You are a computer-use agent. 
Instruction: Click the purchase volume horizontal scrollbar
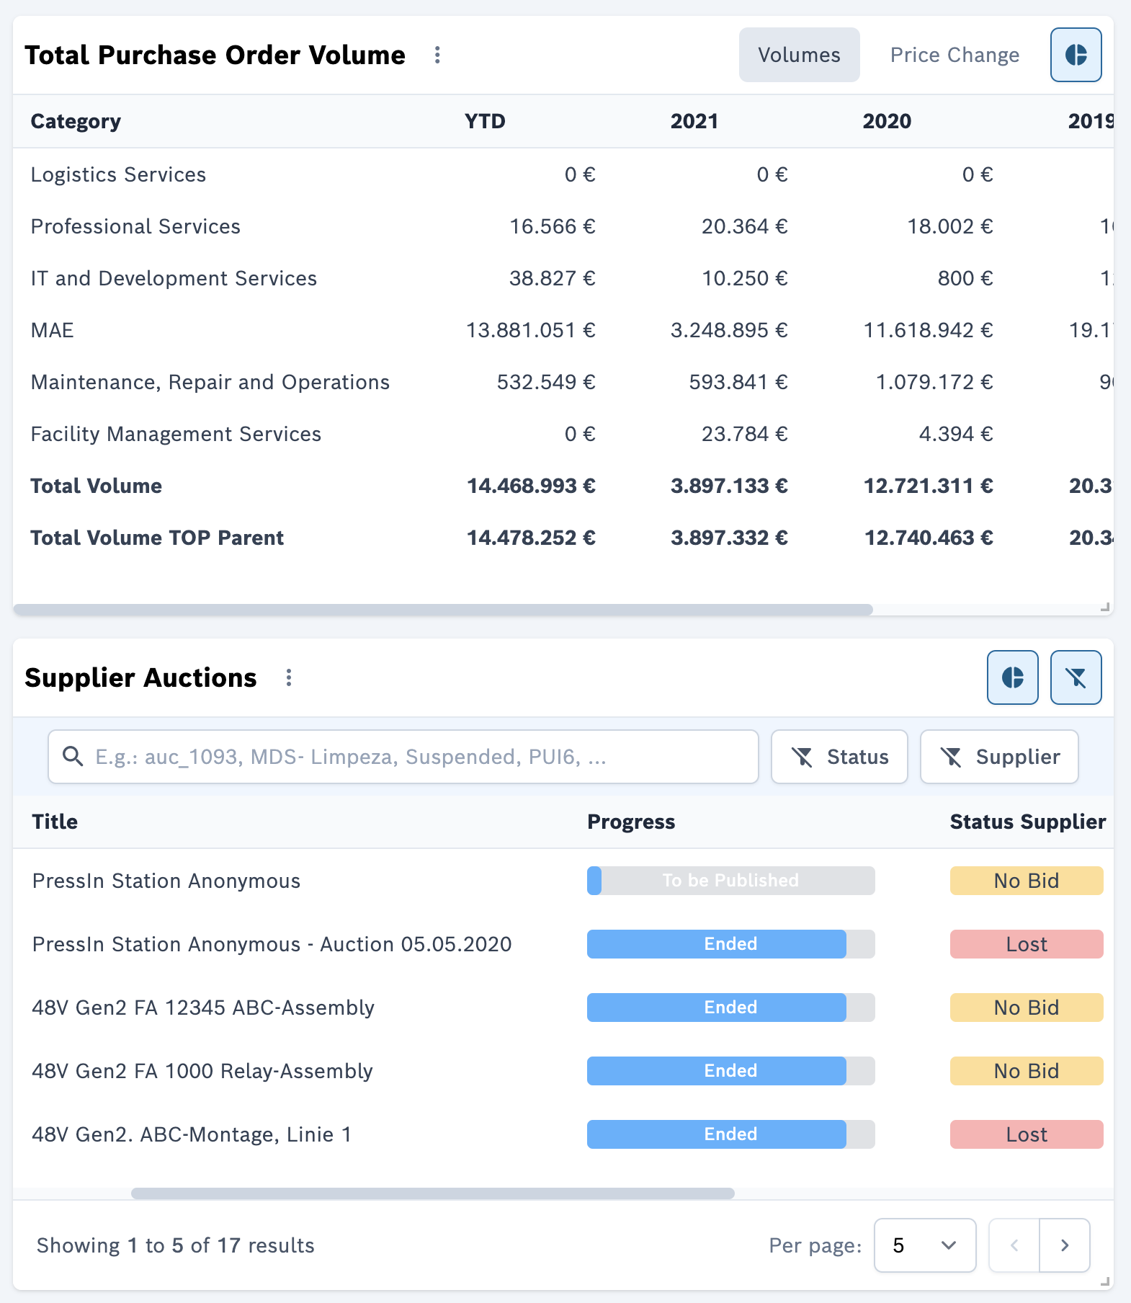(443, 610)
